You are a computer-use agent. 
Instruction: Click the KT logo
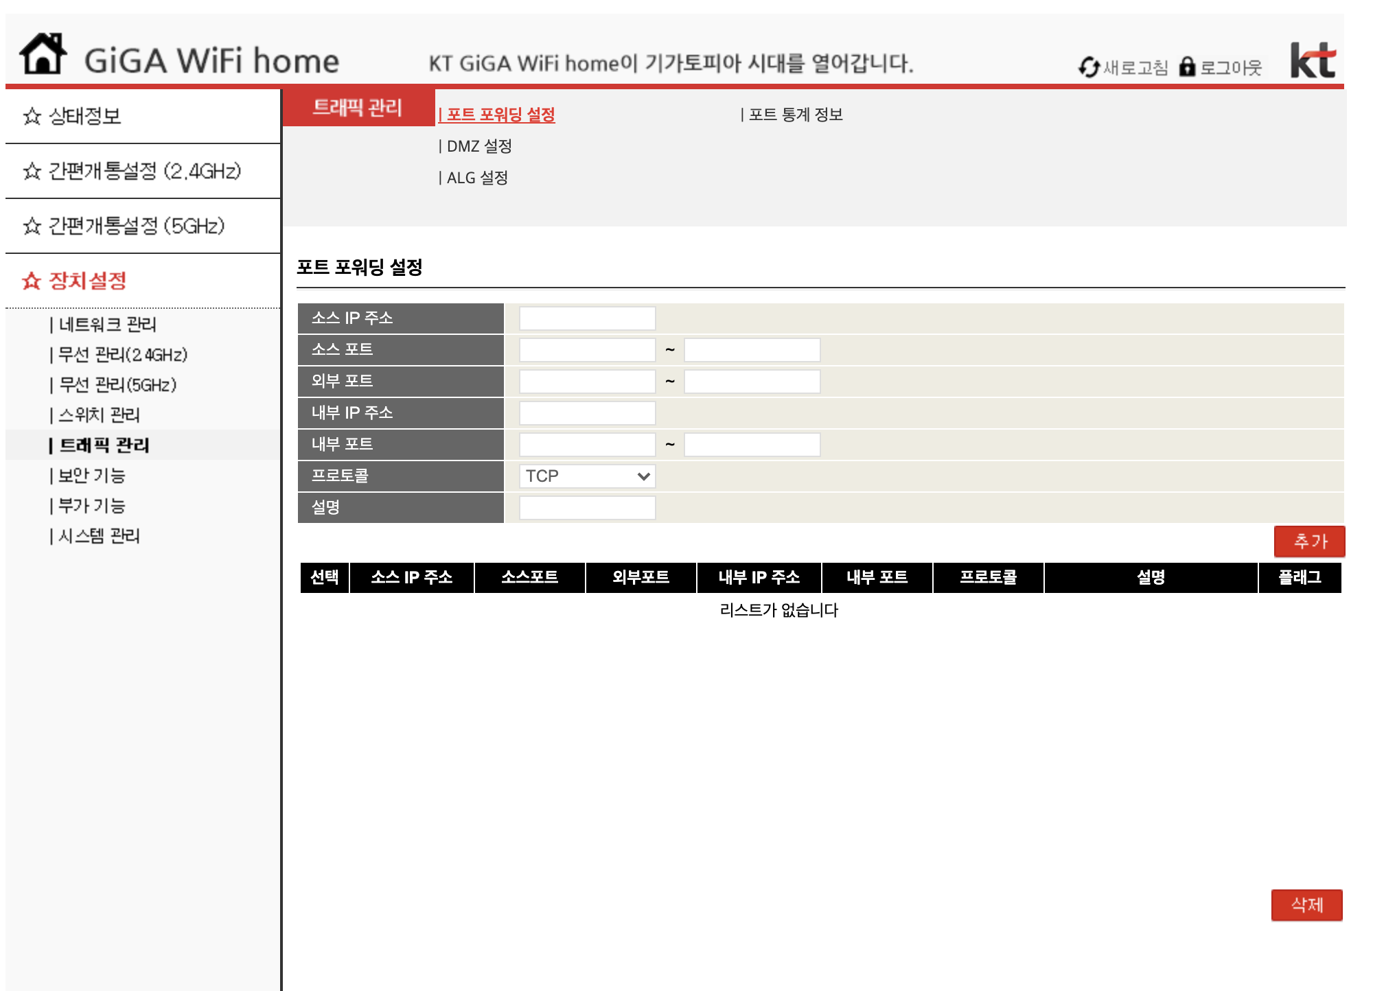pos(1313,60)
